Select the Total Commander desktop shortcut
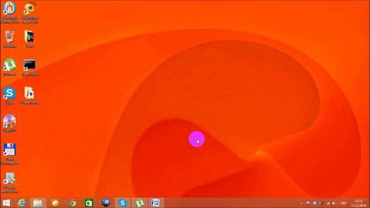This screenshot has height=208, width=370. click(x=9, y=154)
